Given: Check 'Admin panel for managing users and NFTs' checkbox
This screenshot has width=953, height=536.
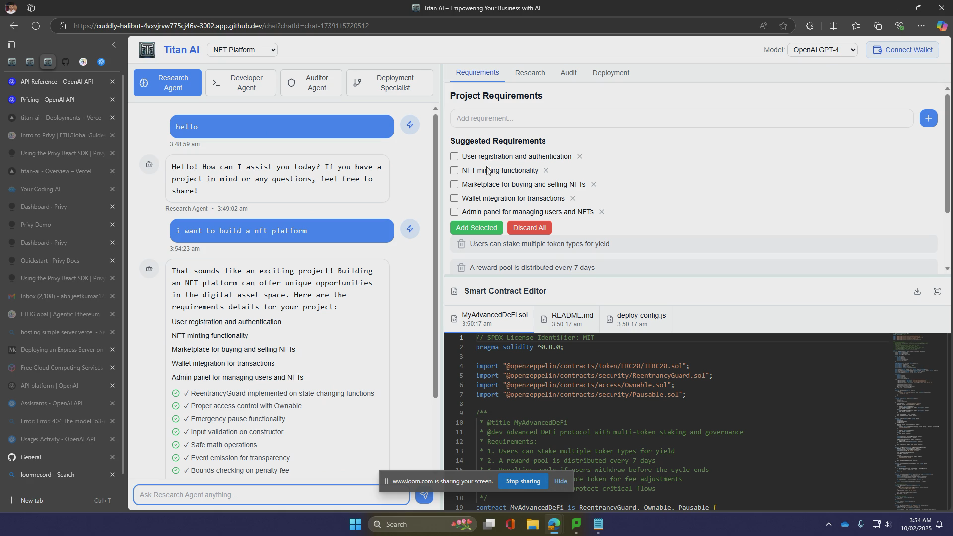Looking at the screenshot, I should (454, 212).
